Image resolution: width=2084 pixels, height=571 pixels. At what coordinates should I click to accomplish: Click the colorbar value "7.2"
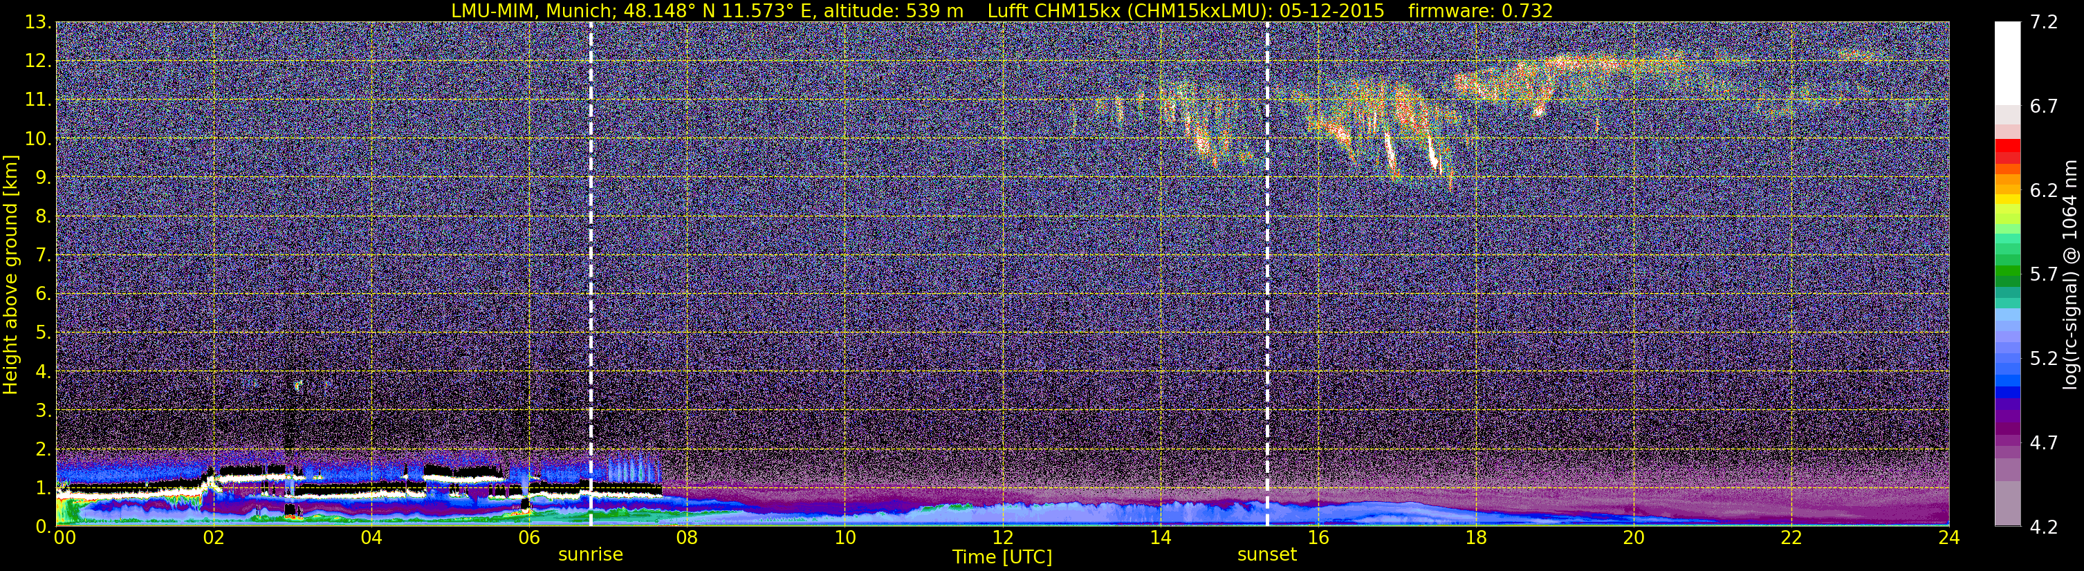2044,22
